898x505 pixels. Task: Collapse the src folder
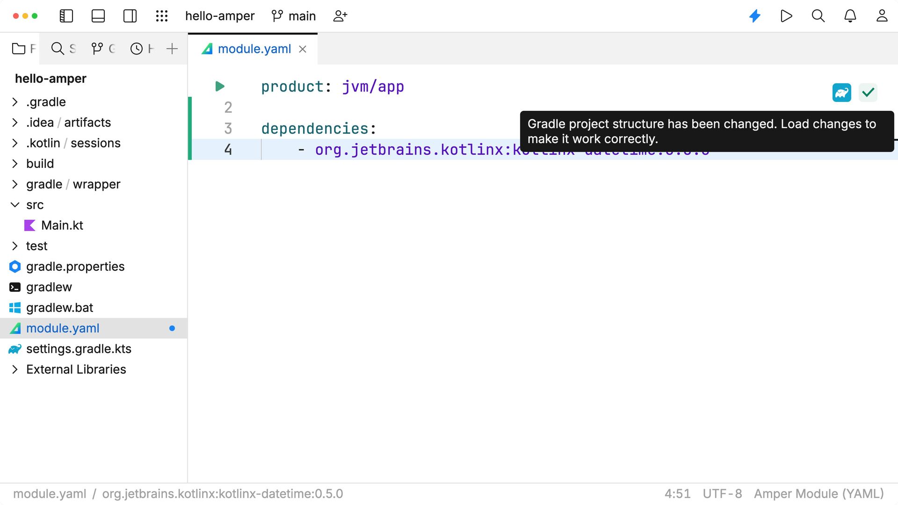point(15,205)
